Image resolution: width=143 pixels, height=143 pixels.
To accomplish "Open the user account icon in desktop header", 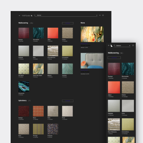I will click(100, 15).
